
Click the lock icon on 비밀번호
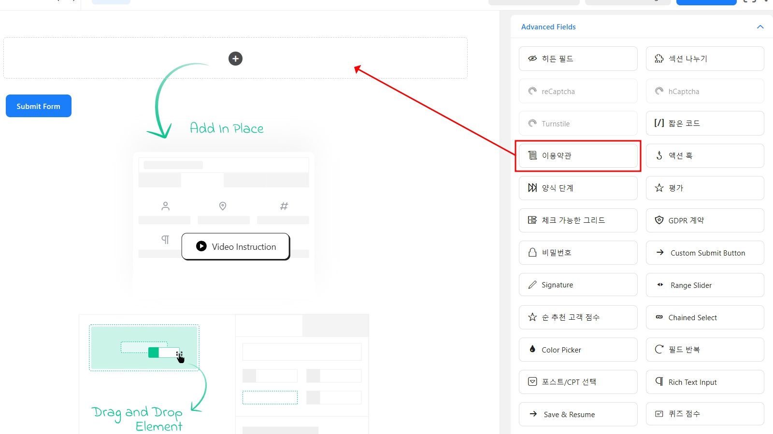[532, 252]
